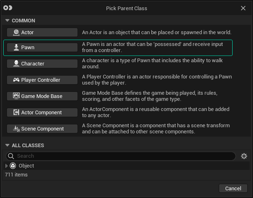The height and width of the screenshot is (198, 253).
Task: Select Pawn as parent class
Action: click(42, 48)
